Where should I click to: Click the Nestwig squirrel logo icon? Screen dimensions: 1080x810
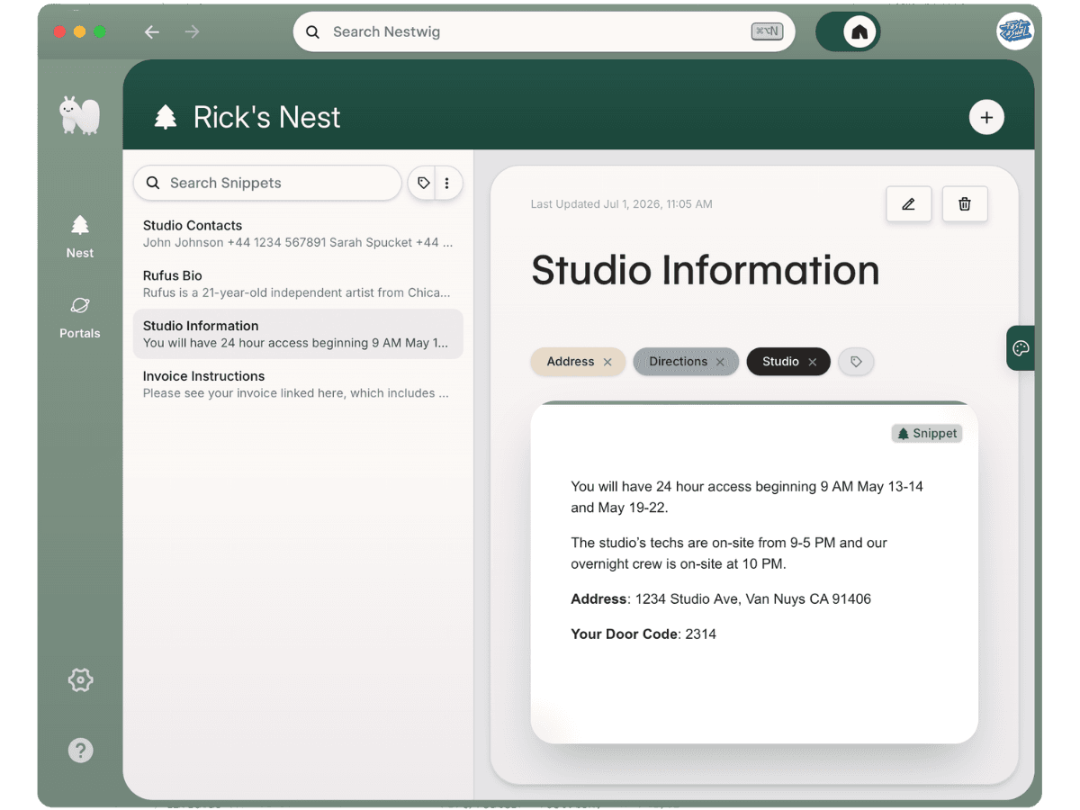tap(79, 115)
